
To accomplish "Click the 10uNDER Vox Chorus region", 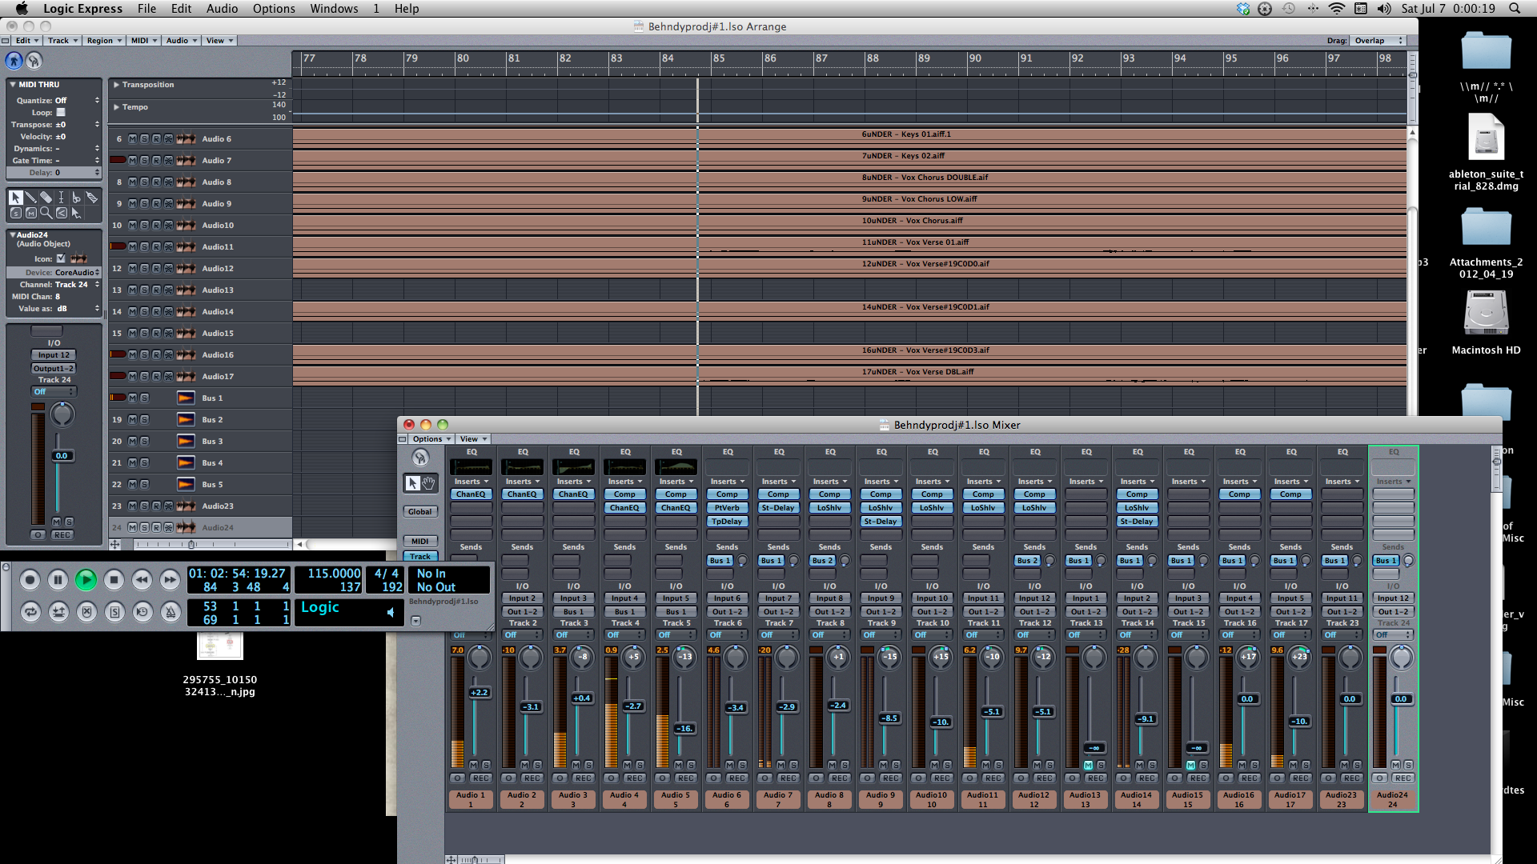I will point(913,221).
